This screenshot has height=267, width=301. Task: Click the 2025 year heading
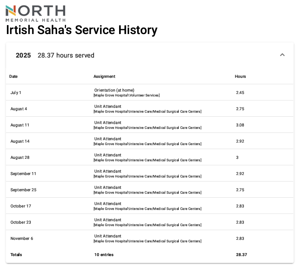[23, 56]
